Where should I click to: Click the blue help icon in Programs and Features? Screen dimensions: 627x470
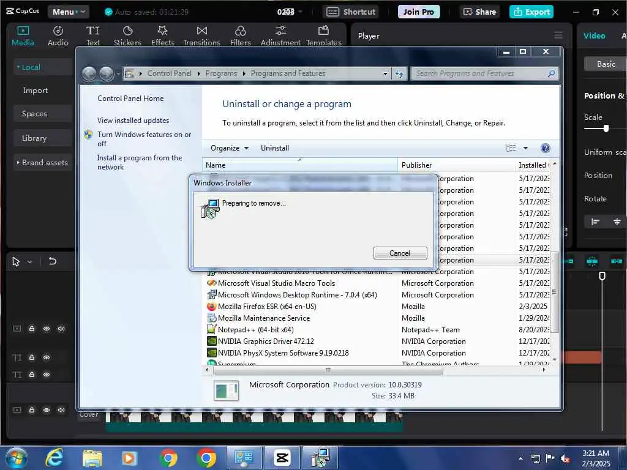pyautogui.click(x=545, y=148)
